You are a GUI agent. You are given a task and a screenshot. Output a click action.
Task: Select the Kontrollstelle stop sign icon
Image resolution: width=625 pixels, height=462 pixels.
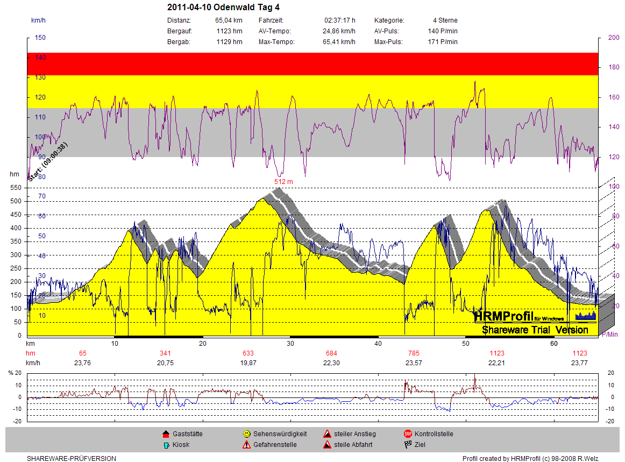tap(408, 434)
